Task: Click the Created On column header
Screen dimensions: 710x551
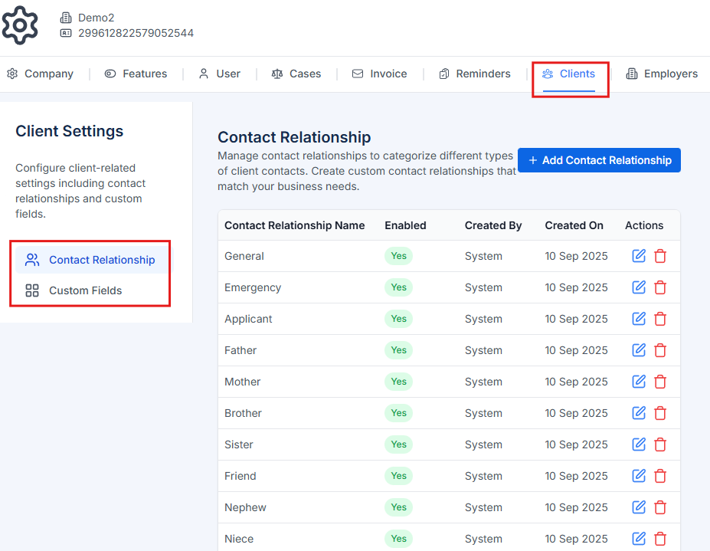Action: pos(574,225)
